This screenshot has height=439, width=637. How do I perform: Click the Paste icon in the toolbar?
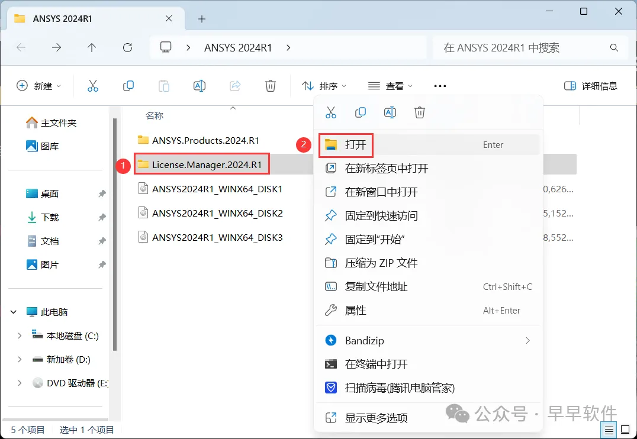[x=164, y=86]
